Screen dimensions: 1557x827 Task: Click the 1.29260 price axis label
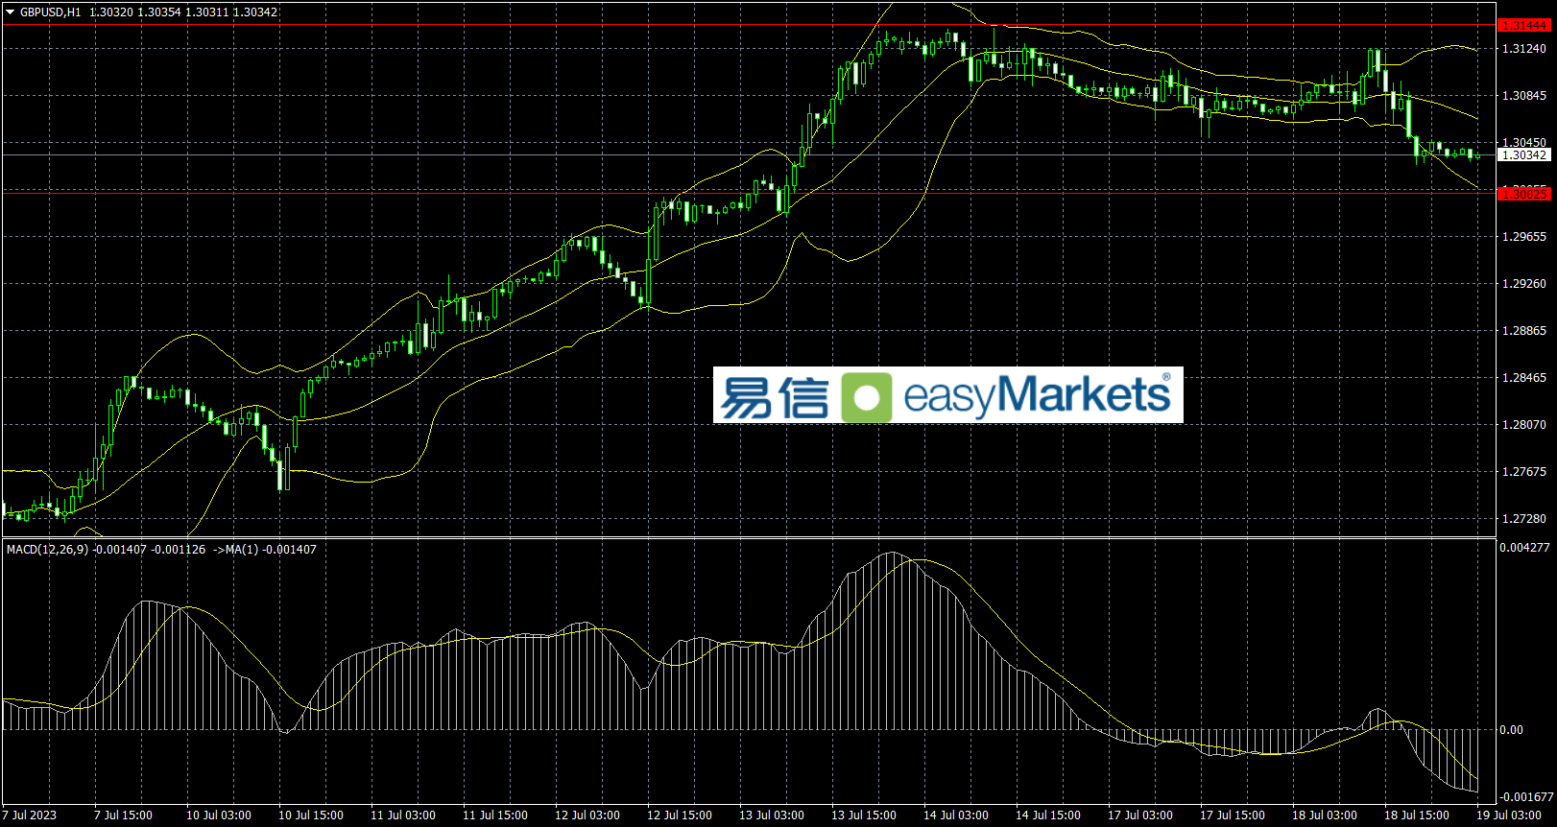coord(1524,284)
